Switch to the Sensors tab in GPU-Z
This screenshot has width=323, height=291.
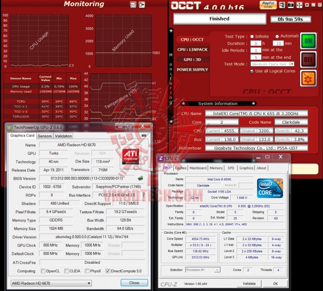[44, 136]
